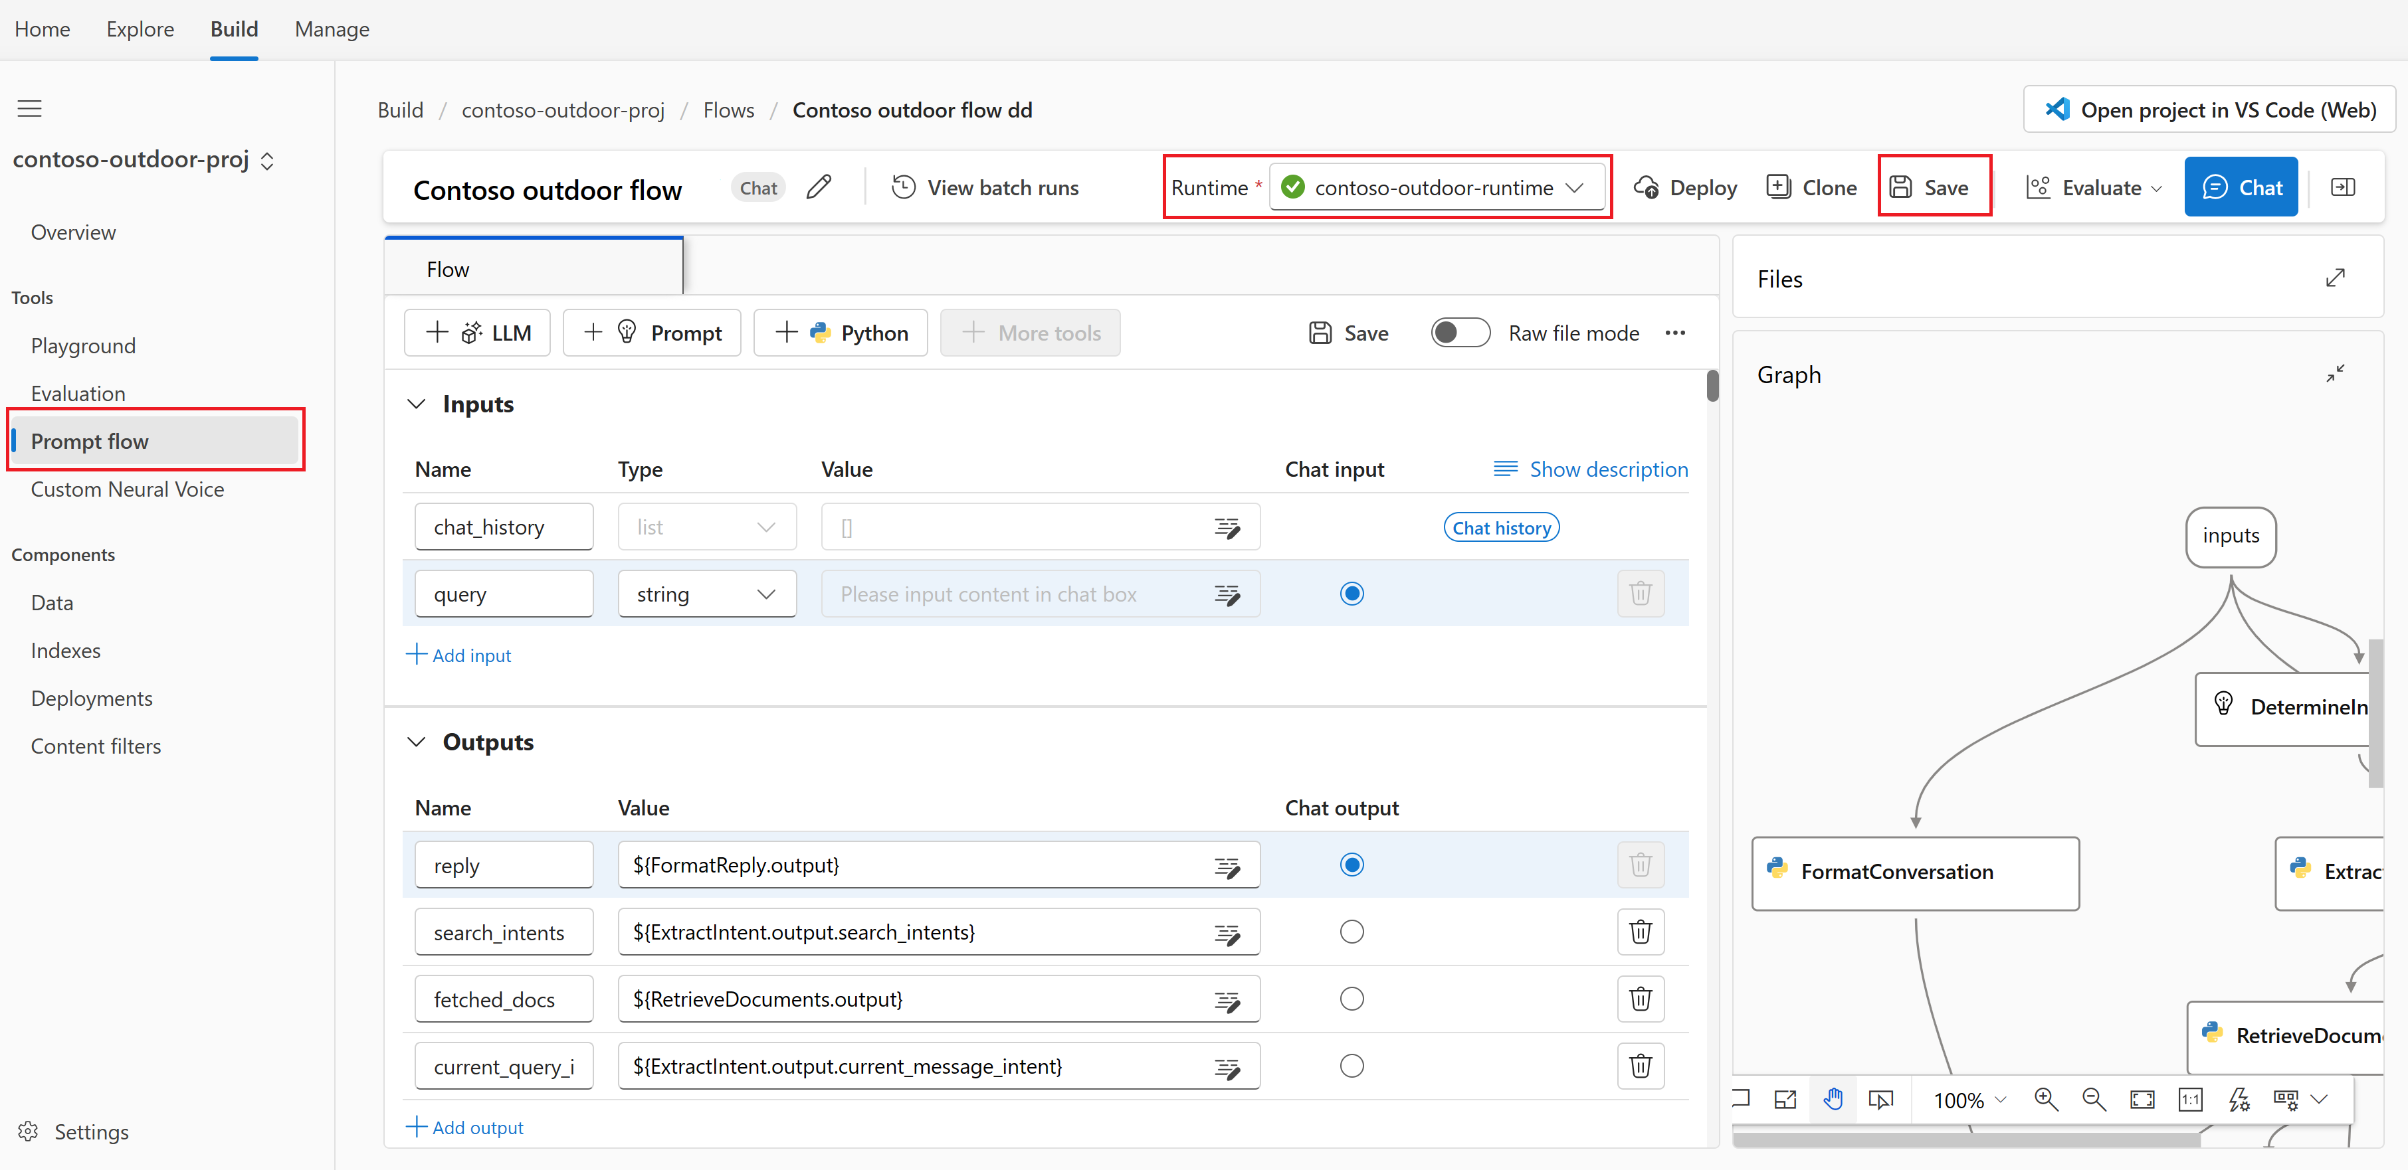2408x1170 pixels.
Task: Select the pan hand tool in graph
Action: (x=1833, y=1099)
